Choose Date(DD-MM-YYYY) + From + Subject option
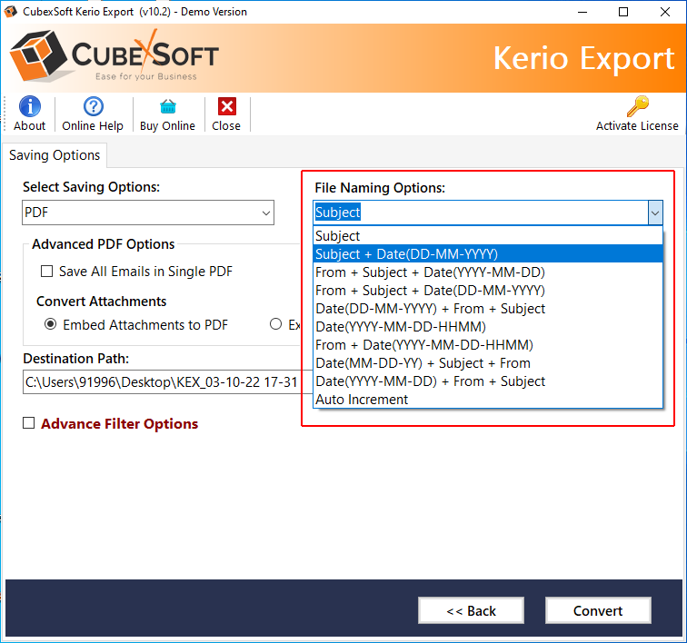This screenshot has width=687, height=643. point(488,309)
